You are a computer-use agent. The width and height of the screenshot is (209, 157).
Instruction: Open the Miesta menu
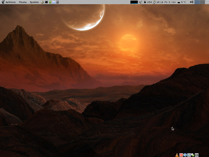click(x=23, y=2)
